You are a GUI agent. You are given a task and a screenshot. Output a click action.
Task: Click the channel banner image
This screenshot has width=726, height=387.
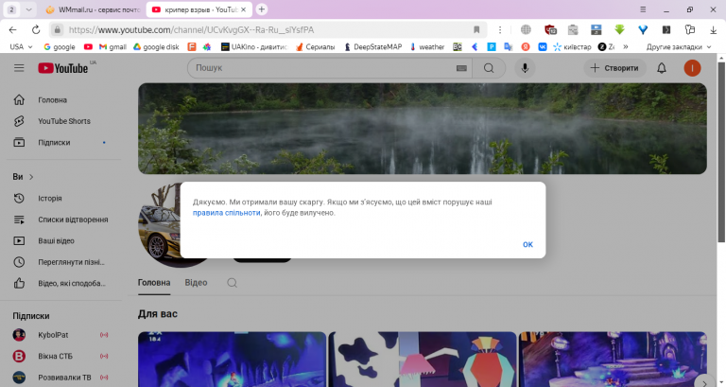pos(423,129)
